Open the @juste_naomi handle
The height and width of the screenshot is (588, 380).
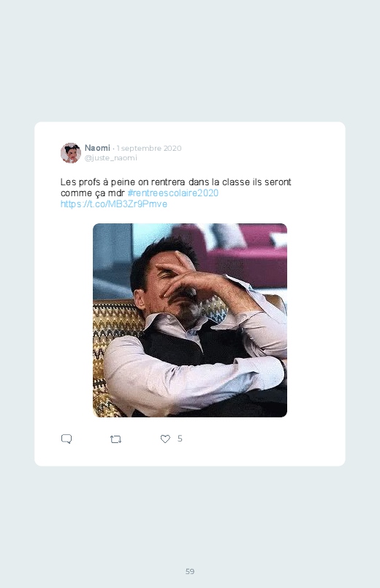coord(111,158)
